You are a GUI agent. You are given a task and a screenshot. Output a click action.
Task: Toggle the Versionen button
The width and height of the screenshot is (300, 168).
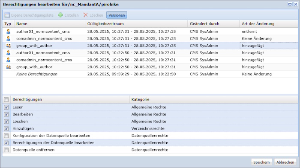point(117,15)
